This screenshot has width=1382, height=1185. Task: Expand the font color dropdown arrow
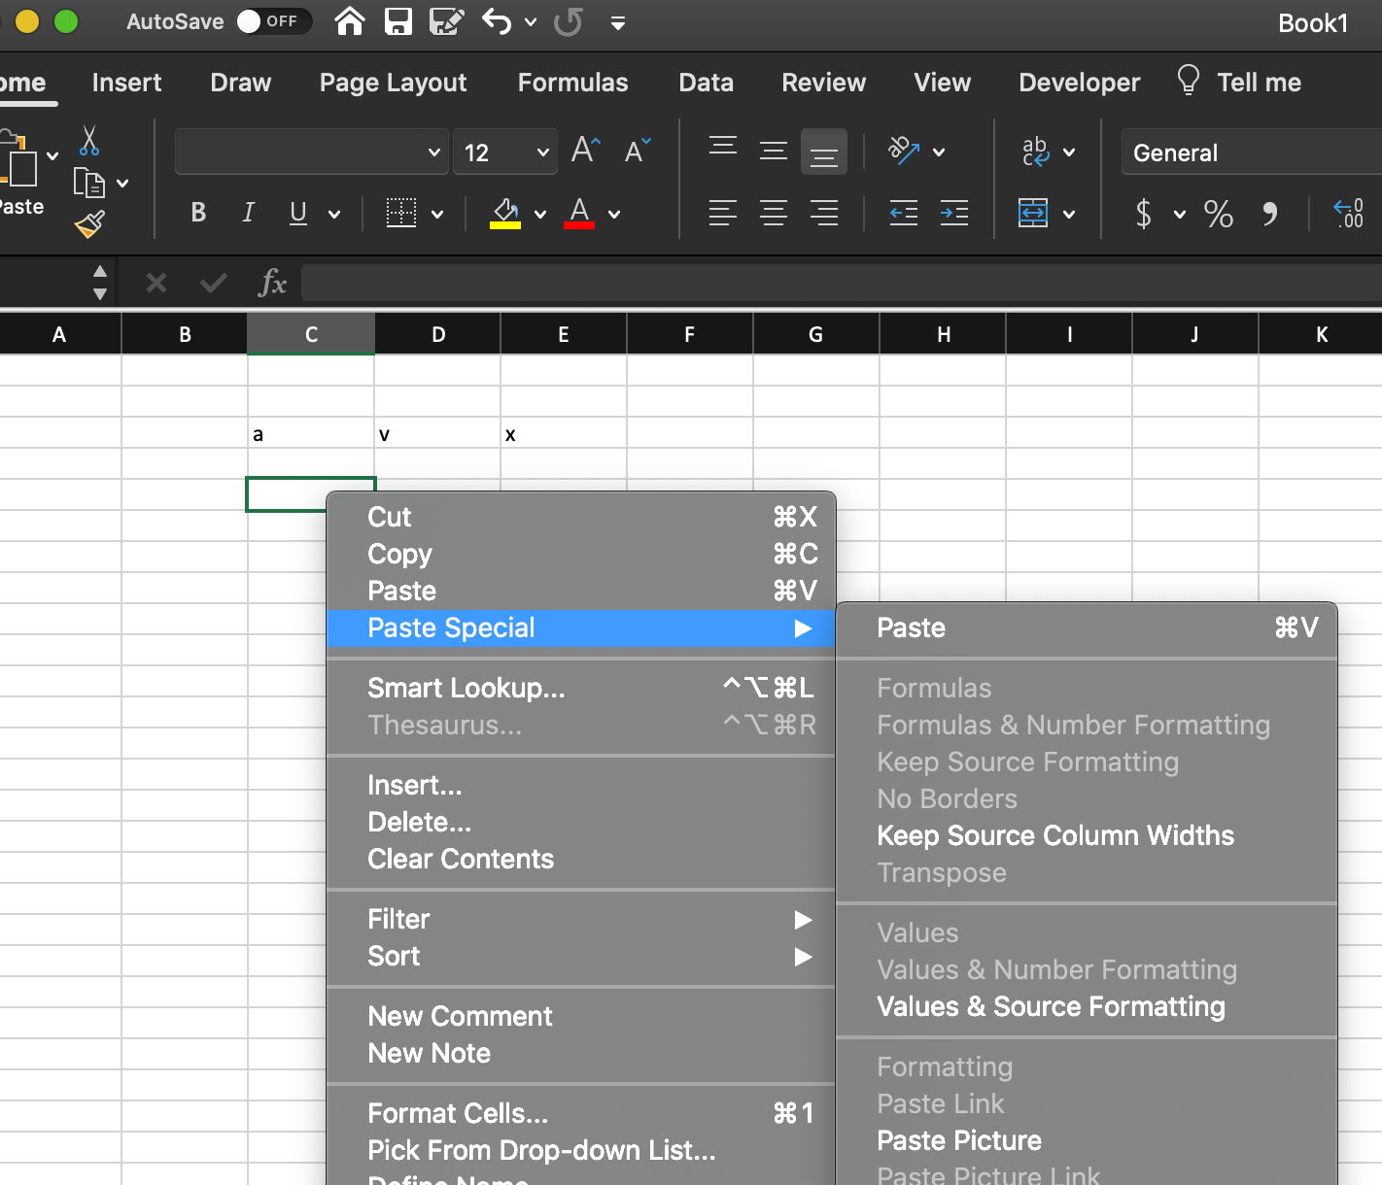[614, 214]
